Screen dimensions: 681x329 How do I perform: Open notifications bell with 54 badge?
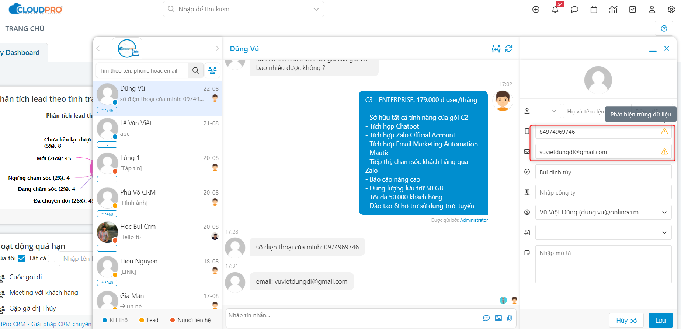[x=555, y=10]
